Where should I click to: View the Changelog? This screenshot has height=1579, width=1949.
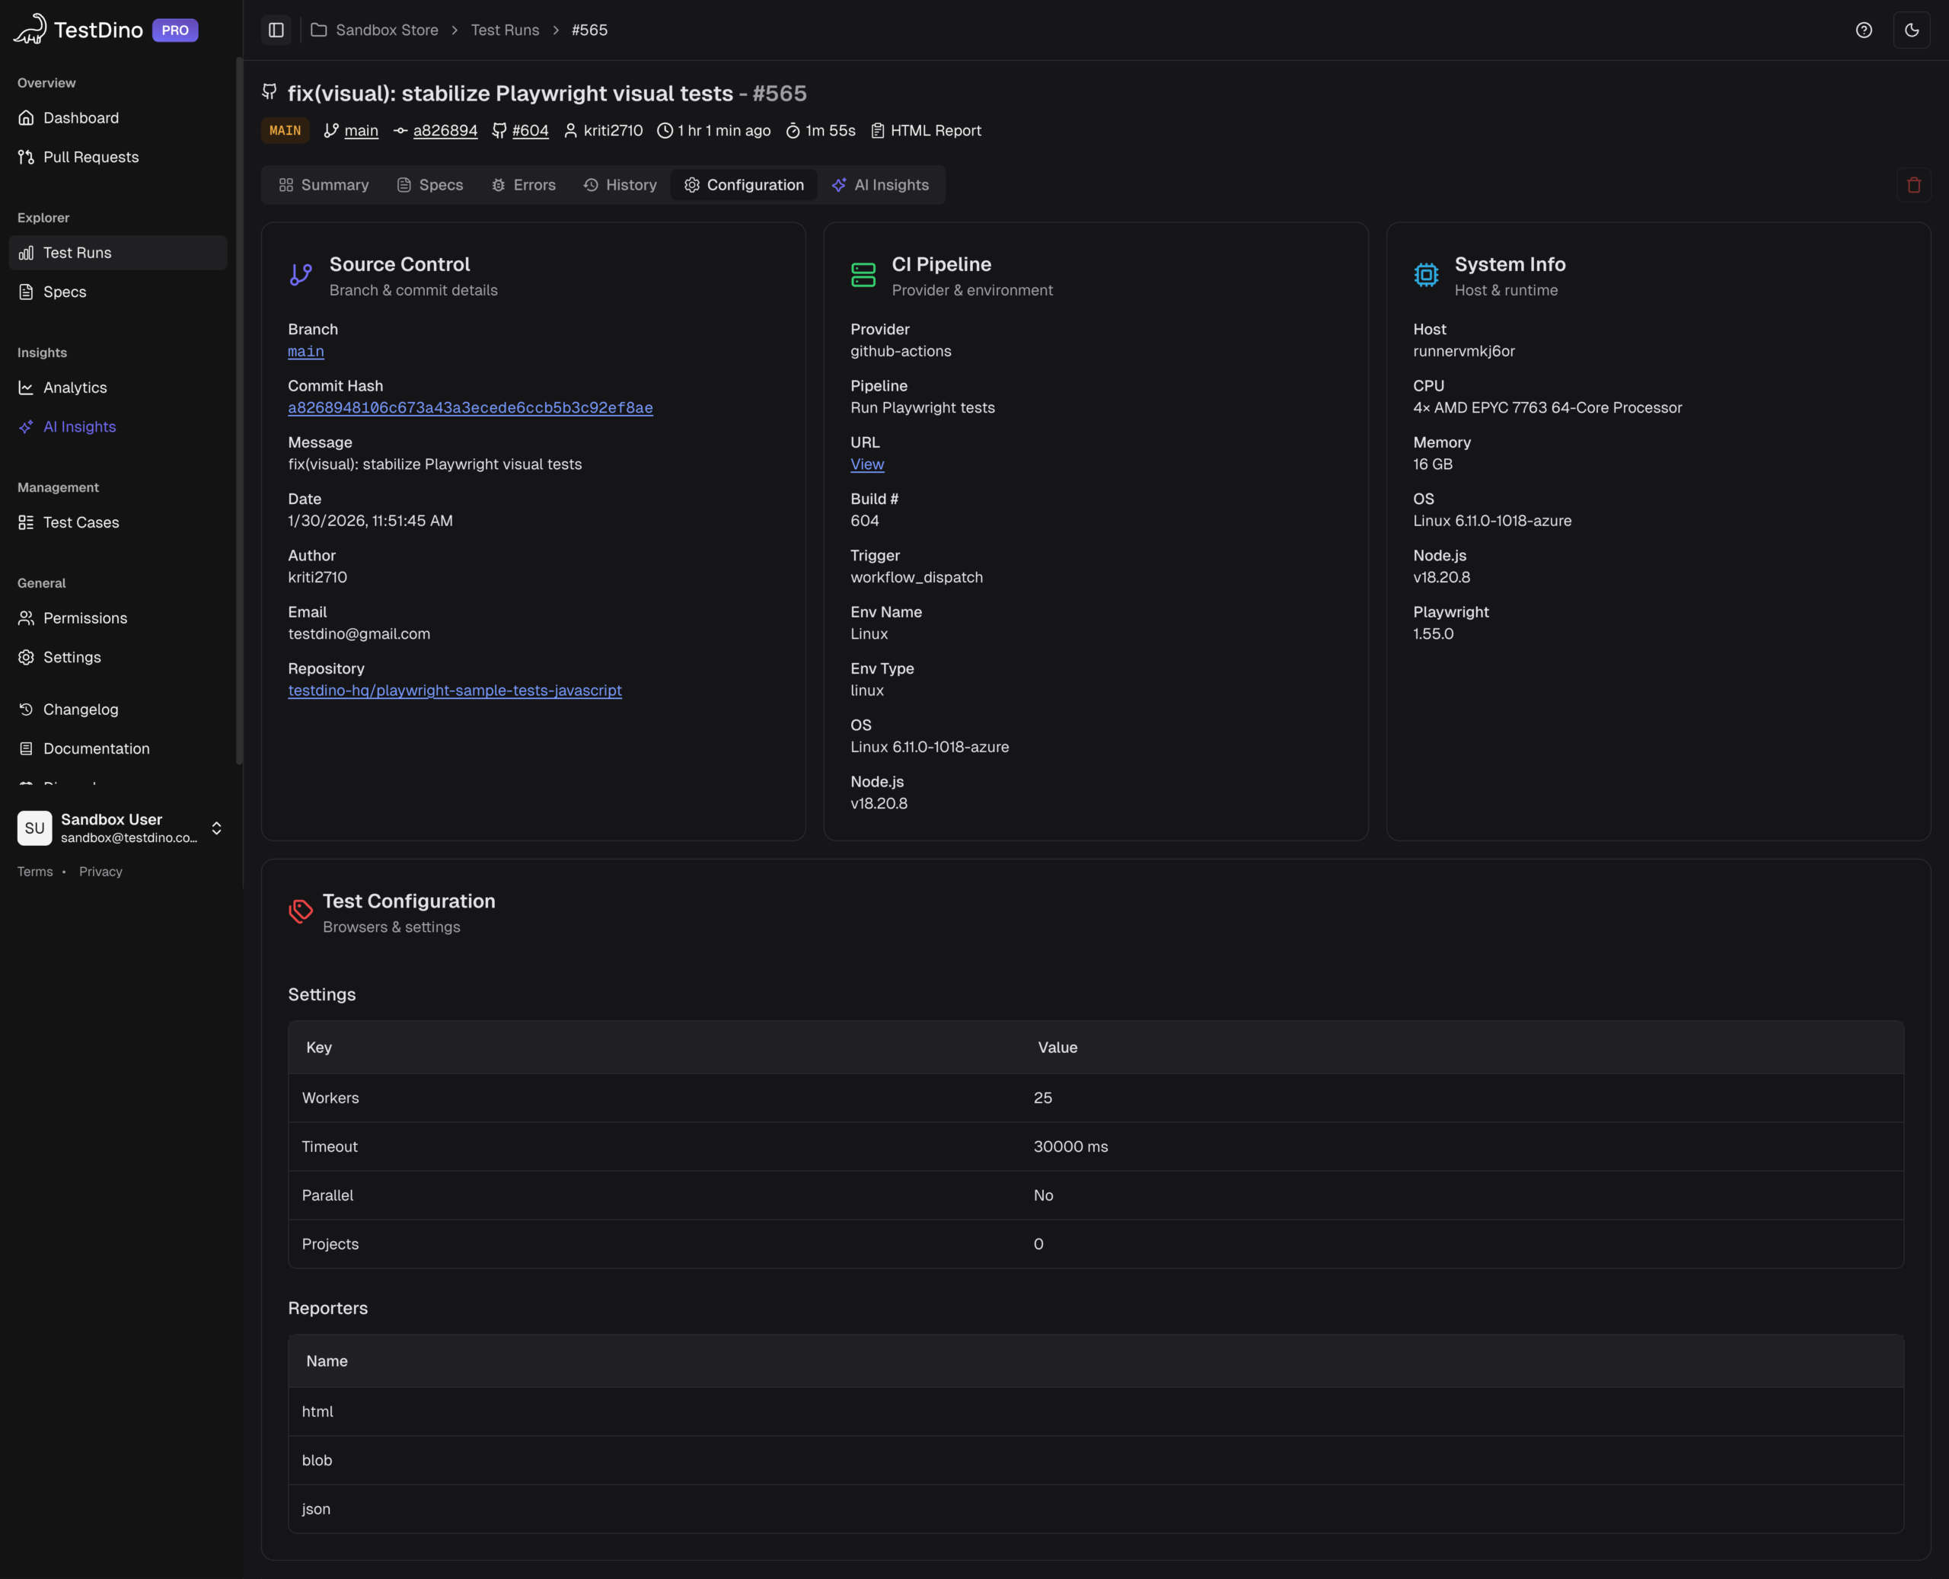80,709
